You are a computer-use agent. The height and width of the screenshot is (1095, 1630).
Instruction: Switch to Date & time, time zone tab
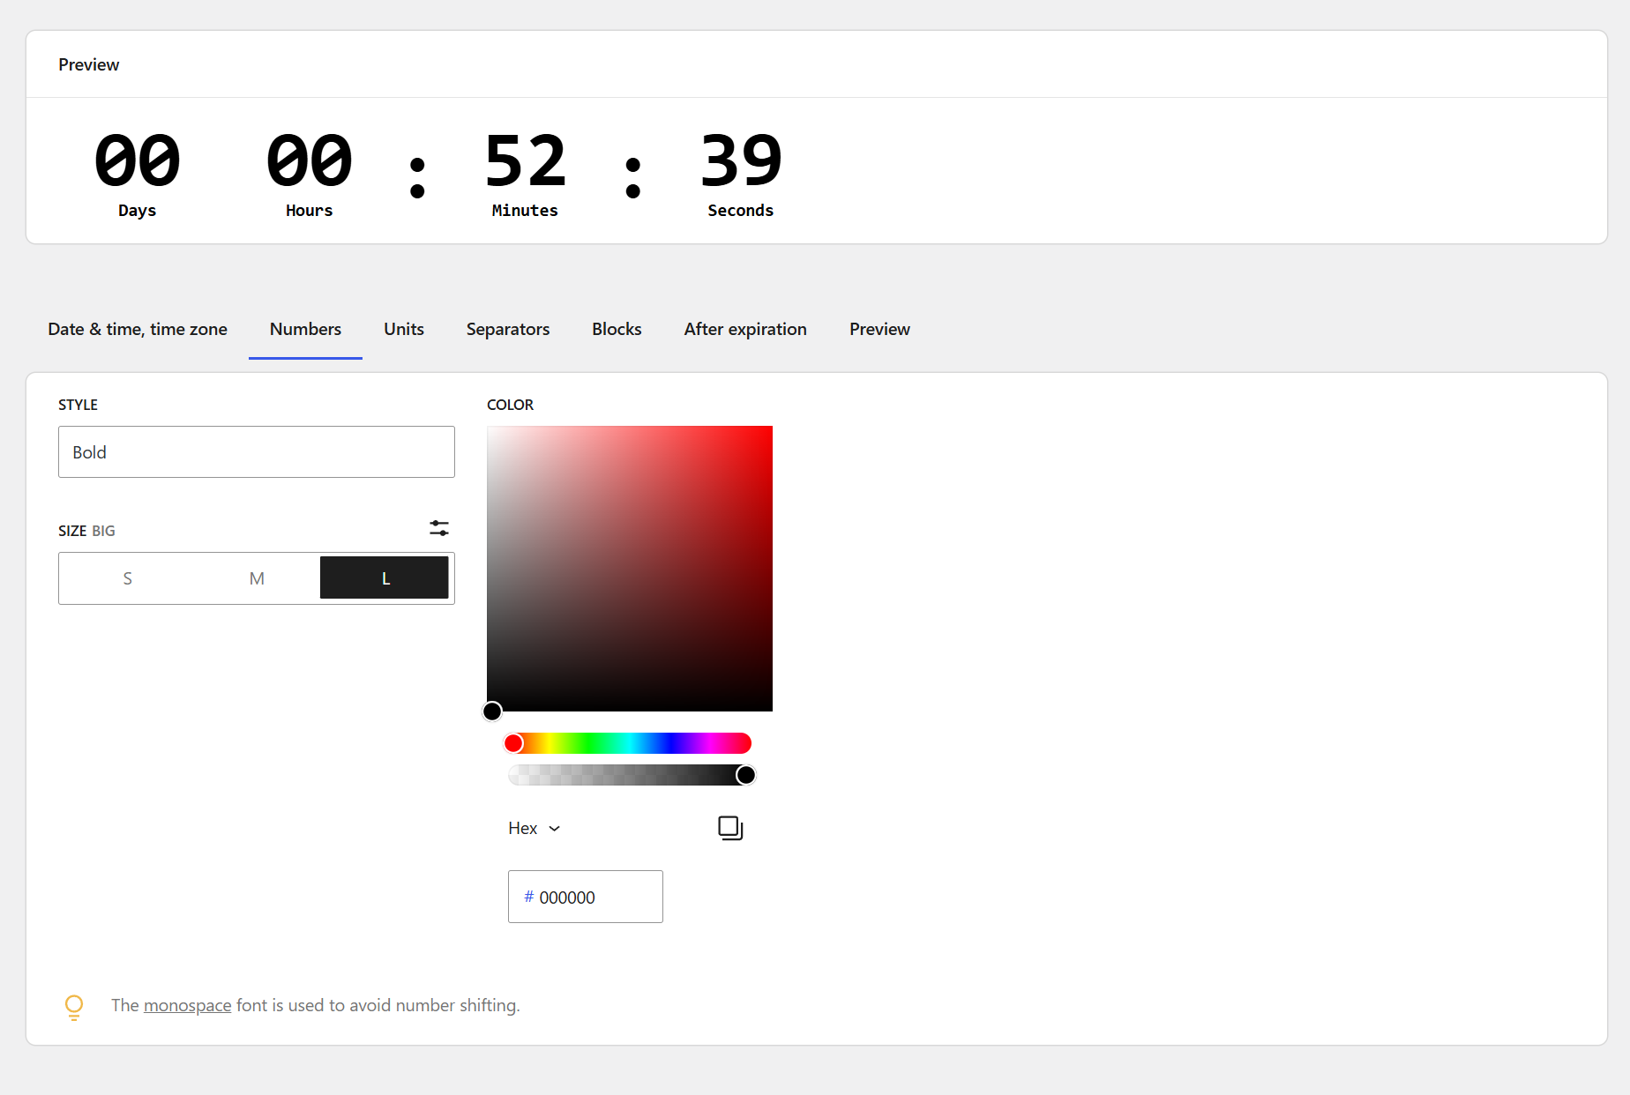point(138,329)
